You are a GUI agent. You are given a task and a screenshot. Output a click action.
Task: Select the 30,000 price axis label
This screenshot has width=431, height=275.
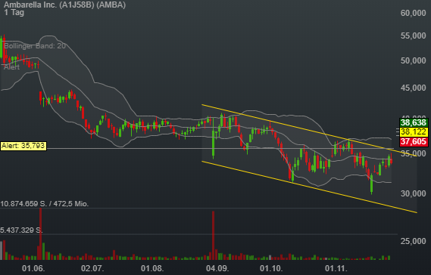pos(414,193)
